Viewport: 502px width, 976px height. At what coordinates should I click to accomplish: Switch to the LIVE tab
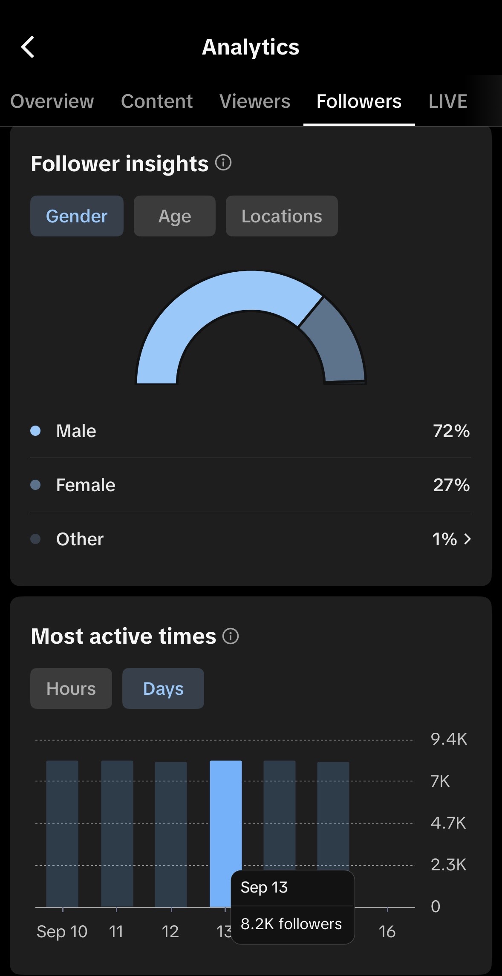pyautogui.click(x=448, y=101)
